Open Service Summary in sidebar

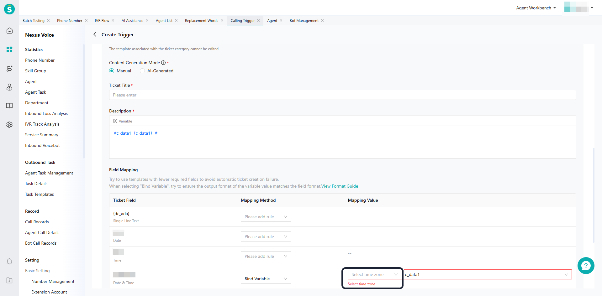pyautogui.click(x=42, y=135)
